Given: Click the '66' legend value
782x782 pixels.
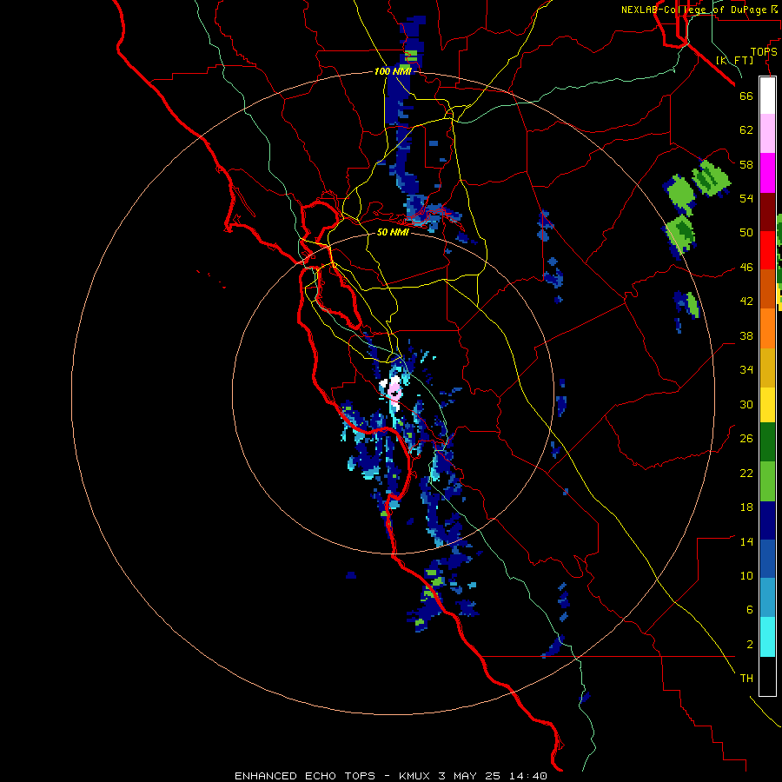Looking at the screenshot, I should pyautogui.click(x=746, y=96).
